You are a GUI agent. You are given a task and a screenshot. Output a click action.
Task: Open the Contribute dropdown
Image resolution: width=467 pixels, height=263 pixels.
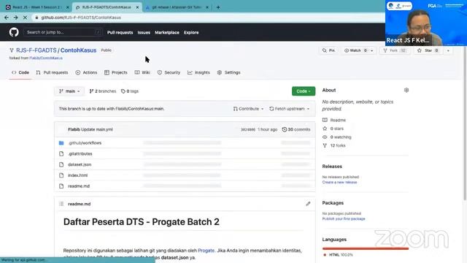coord(248,109)
